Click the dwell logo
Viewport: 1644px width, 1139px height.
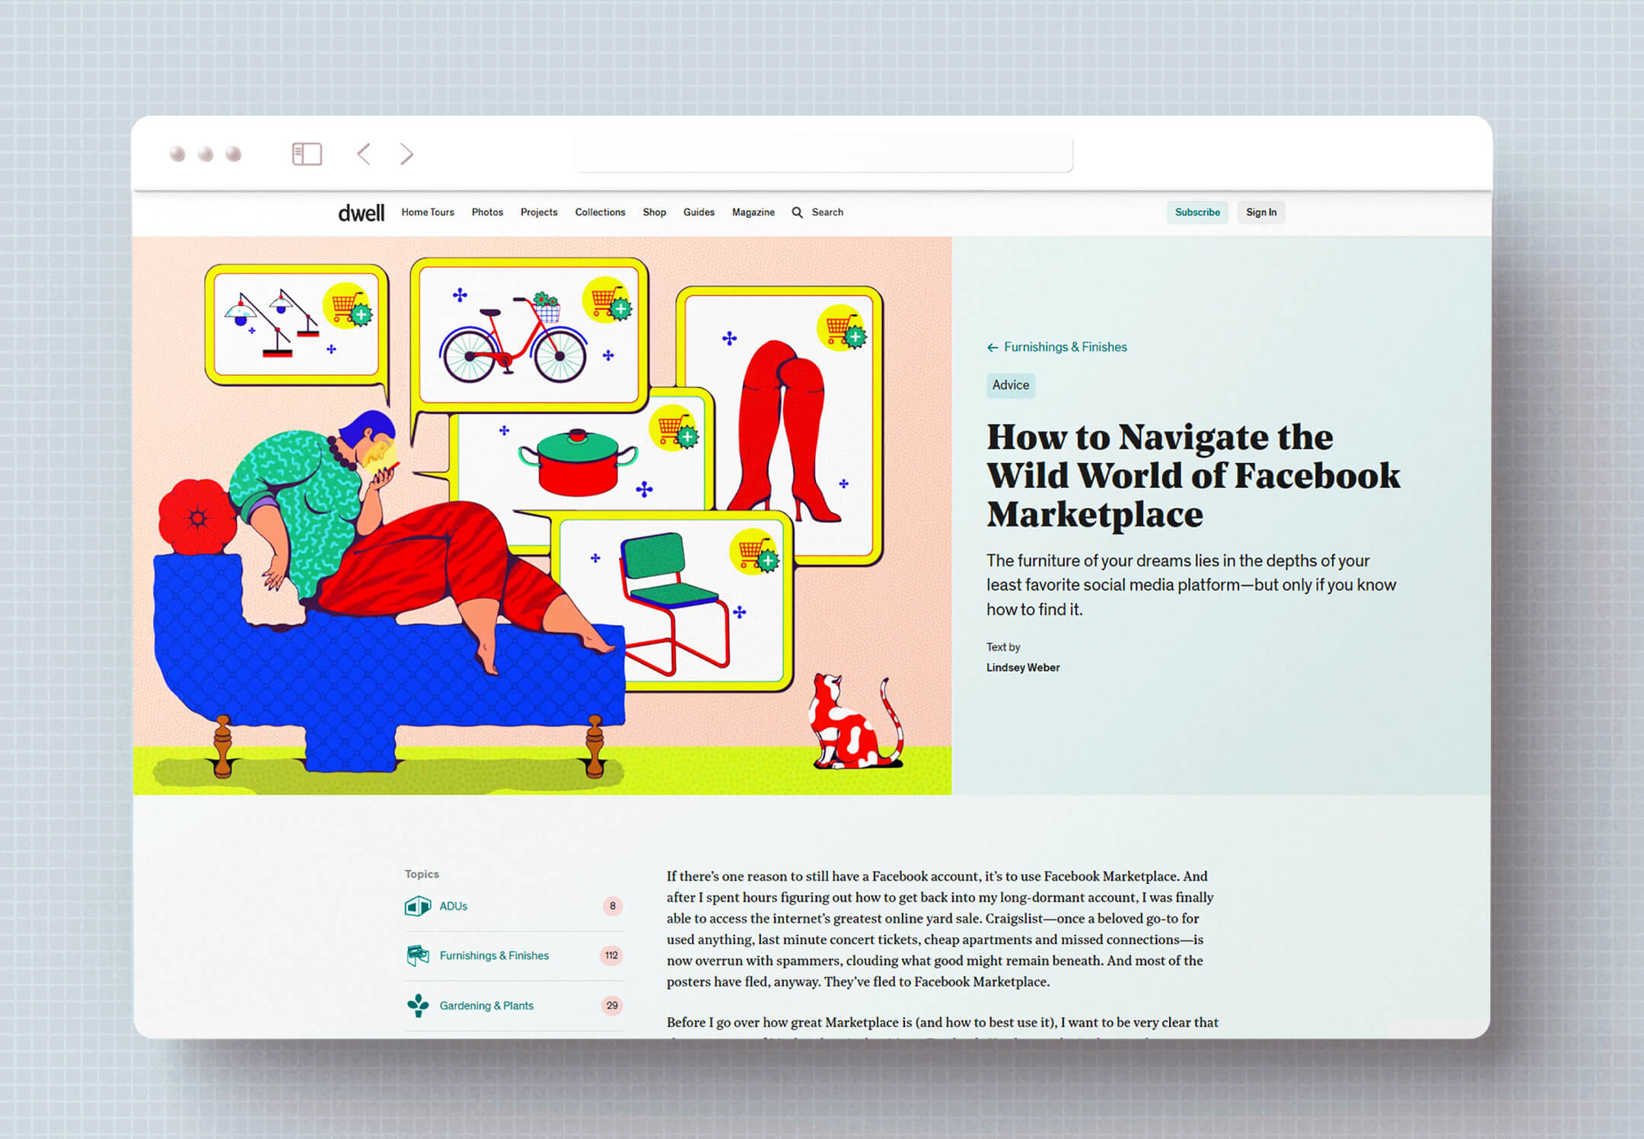(362, 213)
